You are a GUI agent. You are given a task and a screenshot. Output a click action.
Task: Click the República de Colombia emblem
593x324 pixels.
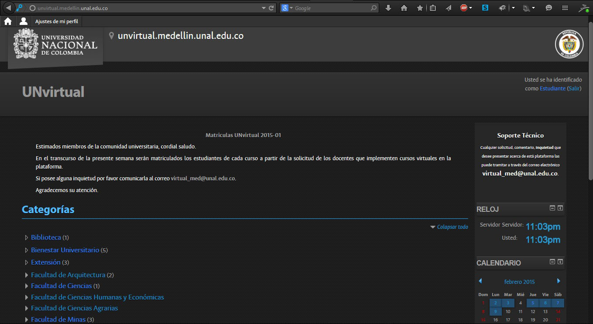click(x=569, y=44)
